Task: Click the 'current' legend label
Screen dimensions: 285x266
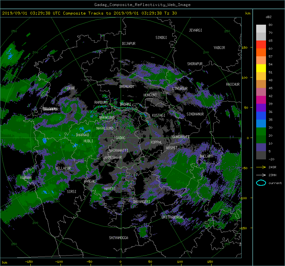Action: click(275, 183)
